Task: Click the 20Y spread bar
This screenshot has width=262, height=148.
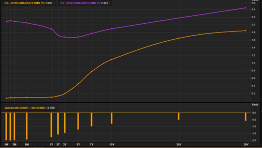Action: click(179, 116)
